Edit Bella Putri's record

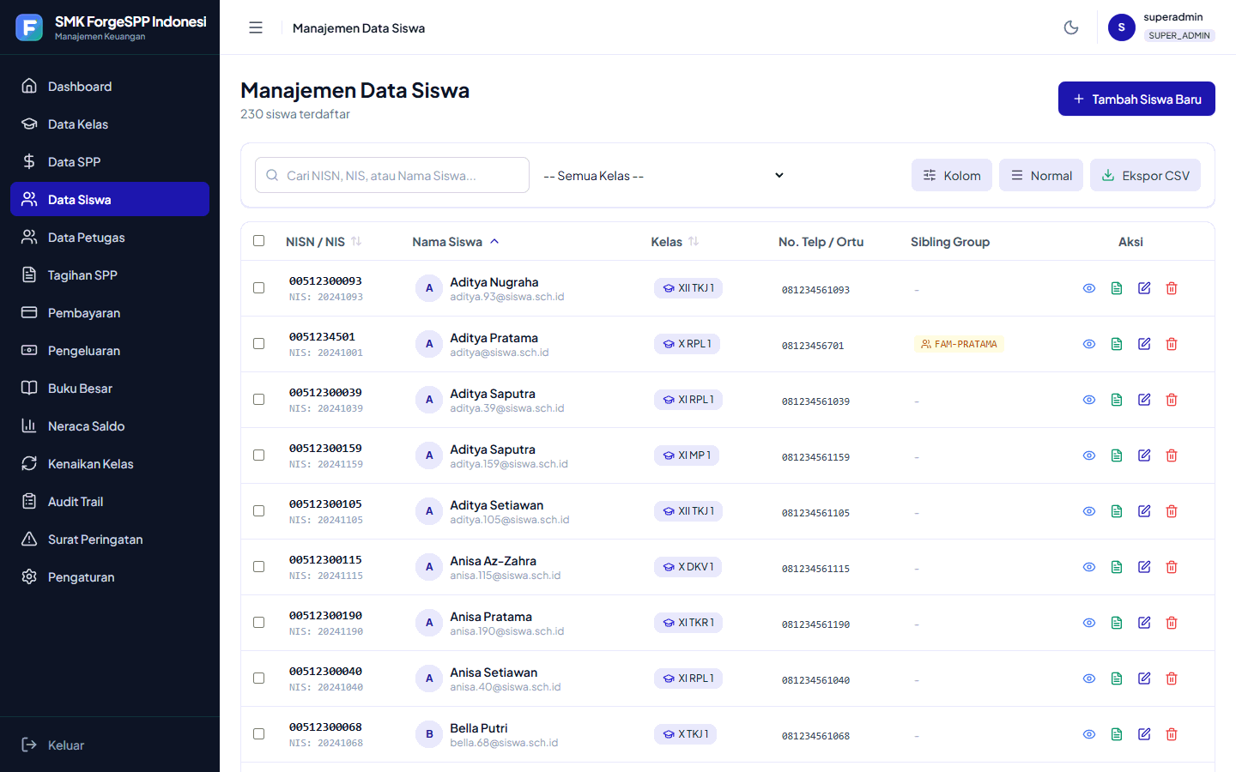1144,734
